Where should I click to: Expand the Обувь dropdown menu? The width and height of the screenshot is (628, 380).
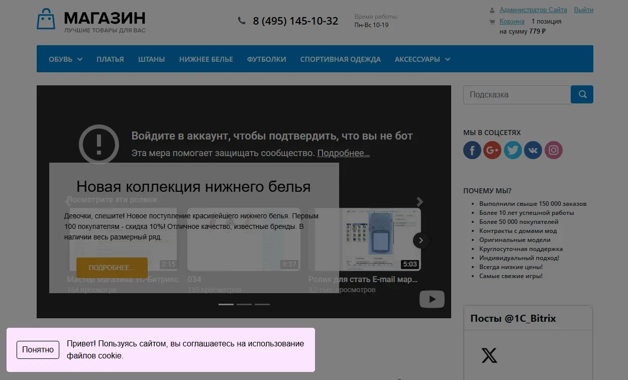[65, 59]
